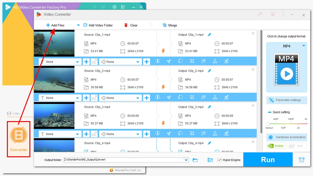
Task: Toggle NVIDIA hardware acceleration
Action: (x=276, y=146)
